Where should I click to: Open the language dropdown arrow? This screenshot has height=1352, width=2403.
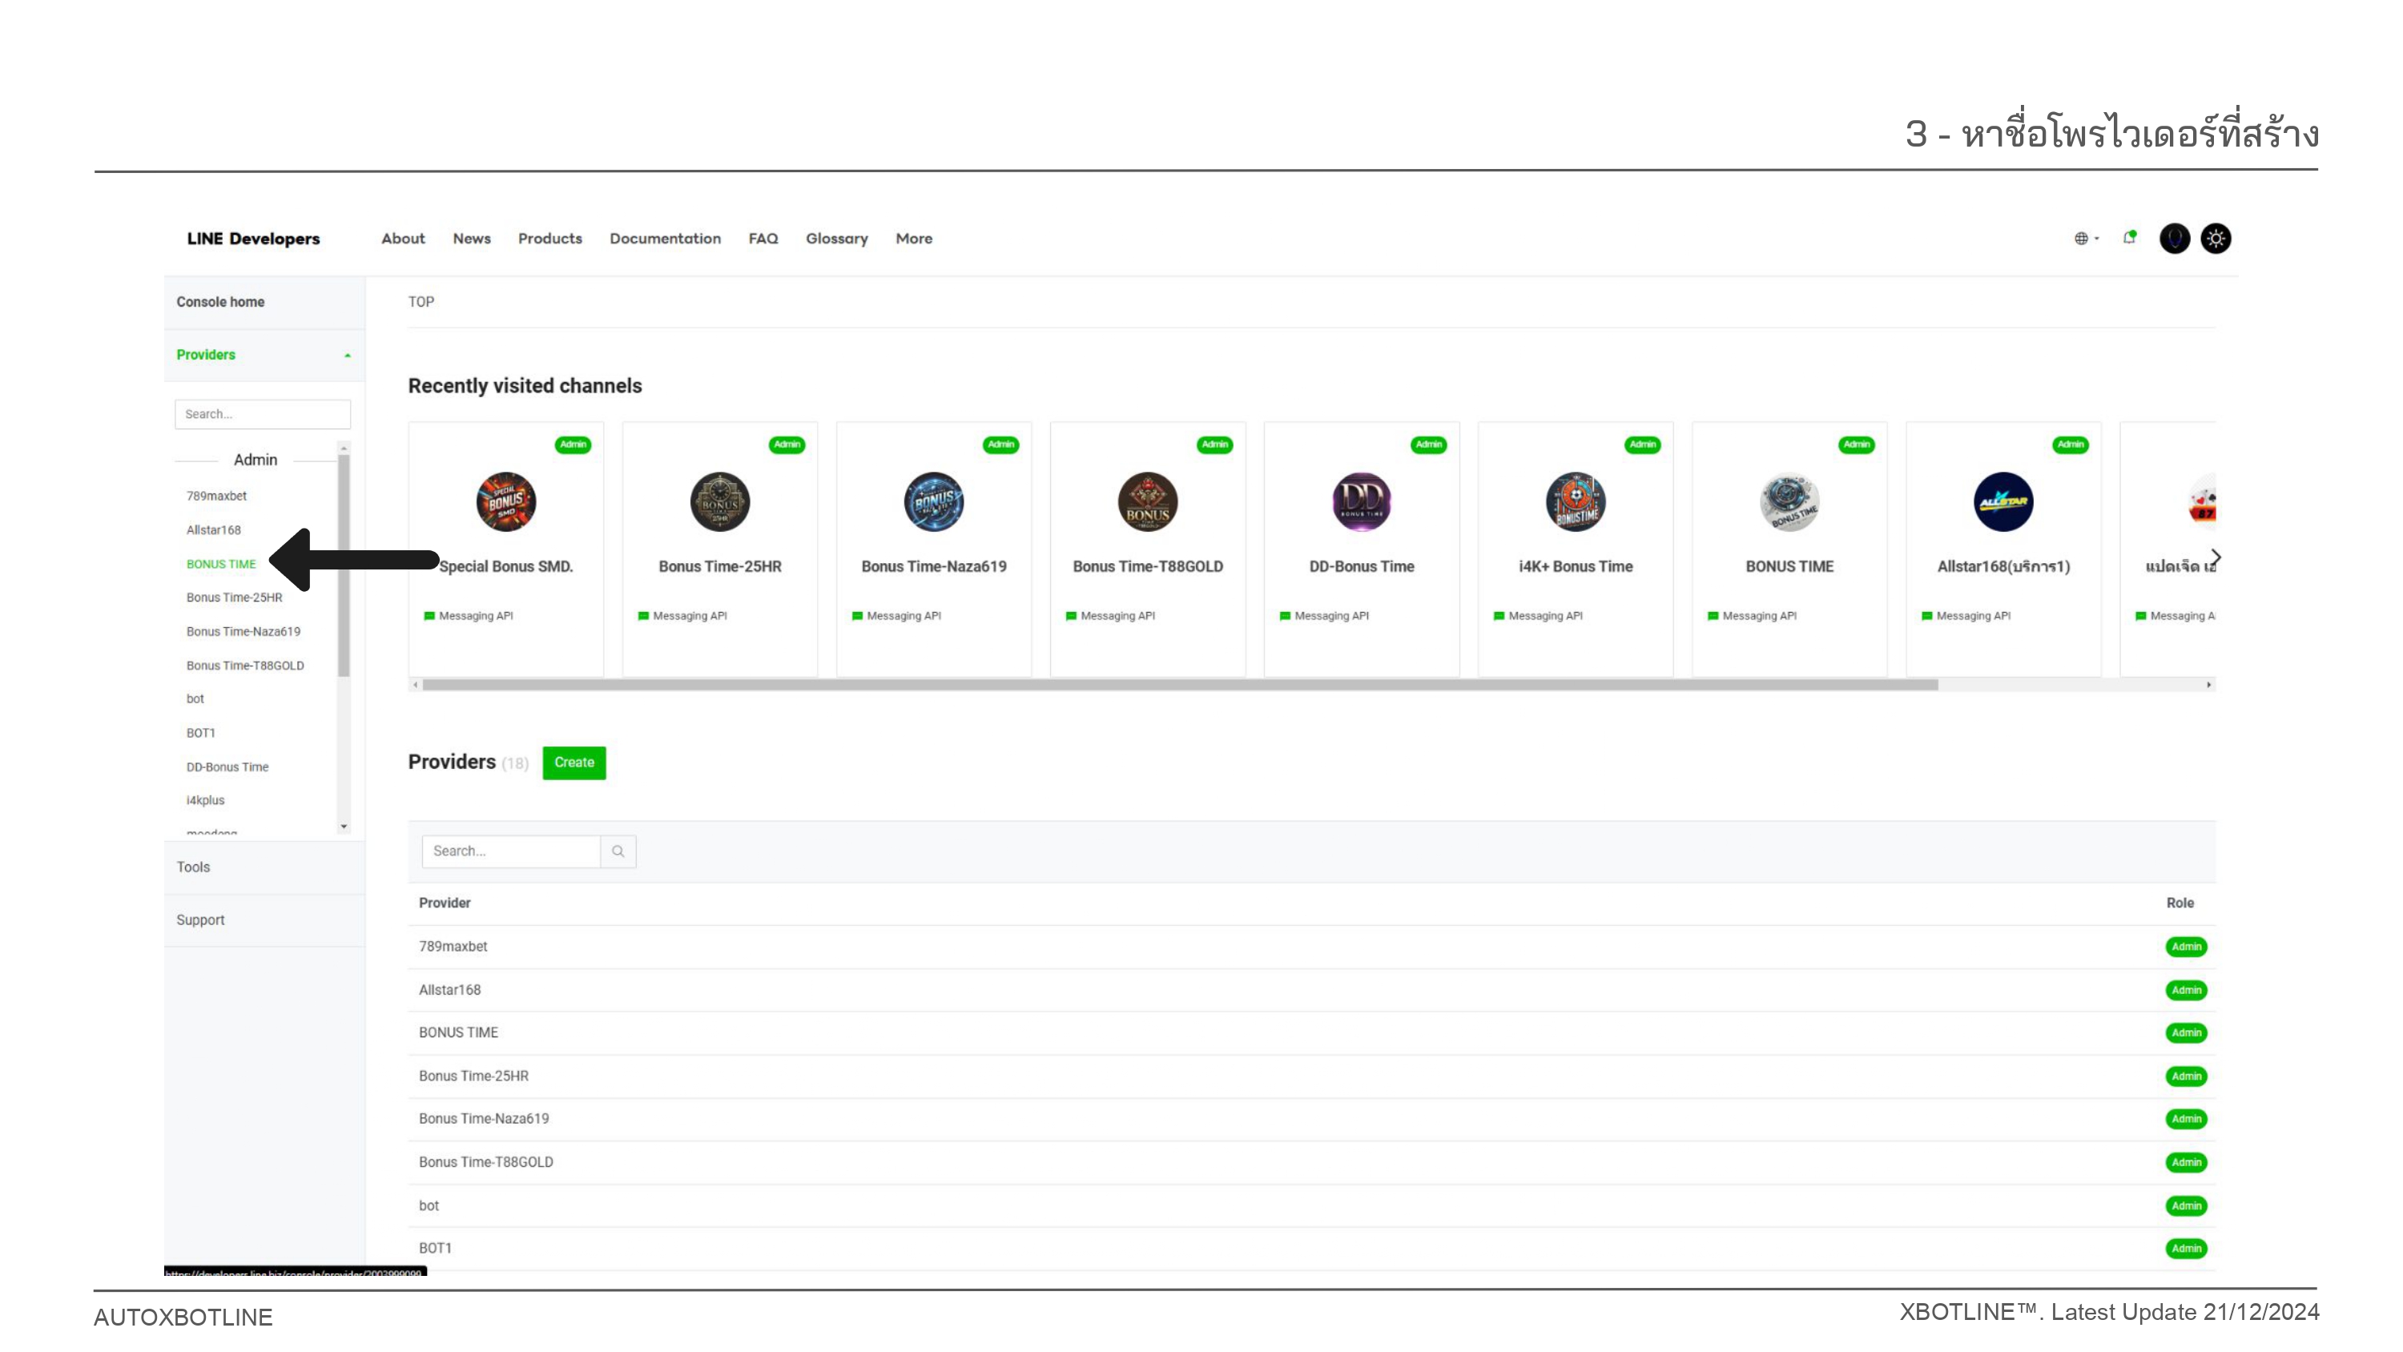point(2096,239)
